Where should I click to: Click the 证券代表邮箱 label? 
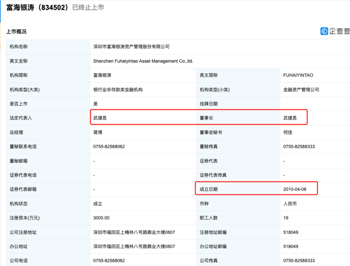tap(23, 189)
